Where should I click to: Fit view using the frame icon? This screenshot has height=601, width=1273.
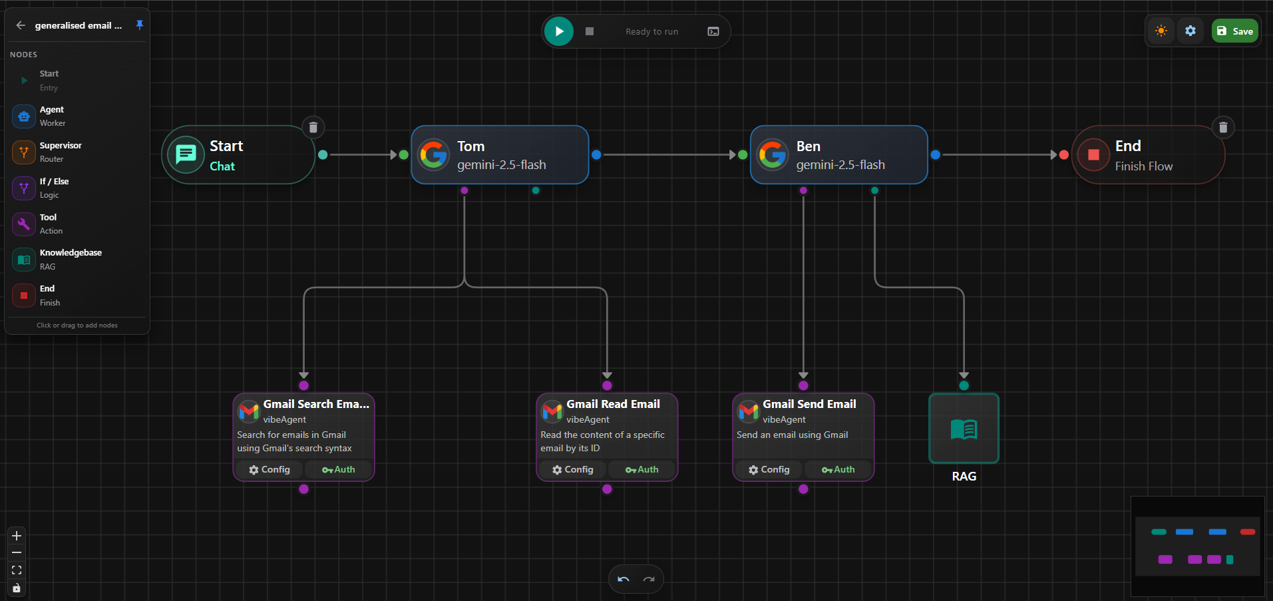point(17,570)
